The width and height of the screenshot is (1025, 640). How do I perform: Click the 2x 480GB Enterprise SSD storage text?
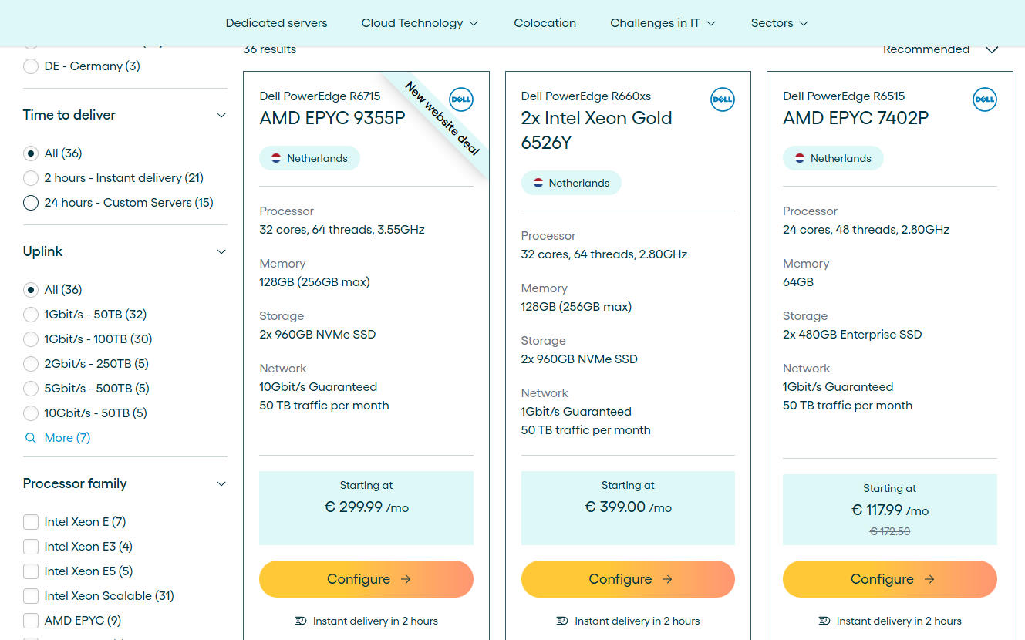852,335
